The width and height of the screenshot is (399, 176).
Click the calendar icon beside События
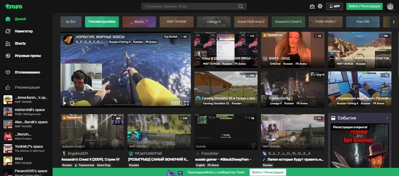coord(333,118)
